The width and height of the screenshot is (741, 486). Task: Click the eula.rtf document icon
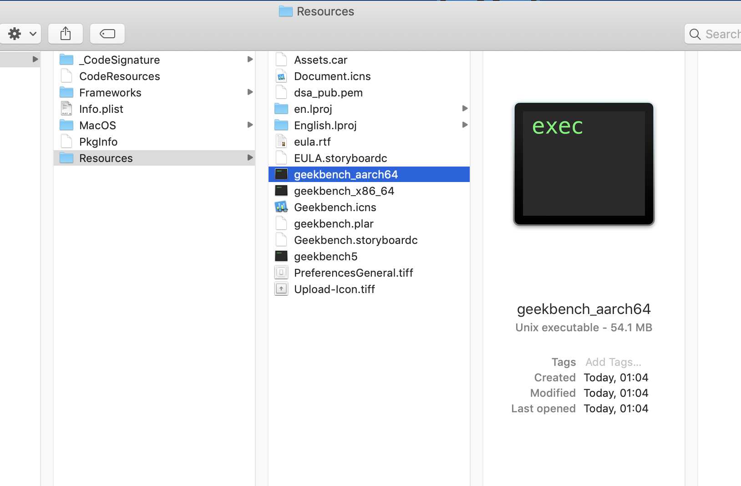click(x=281, y=142)
